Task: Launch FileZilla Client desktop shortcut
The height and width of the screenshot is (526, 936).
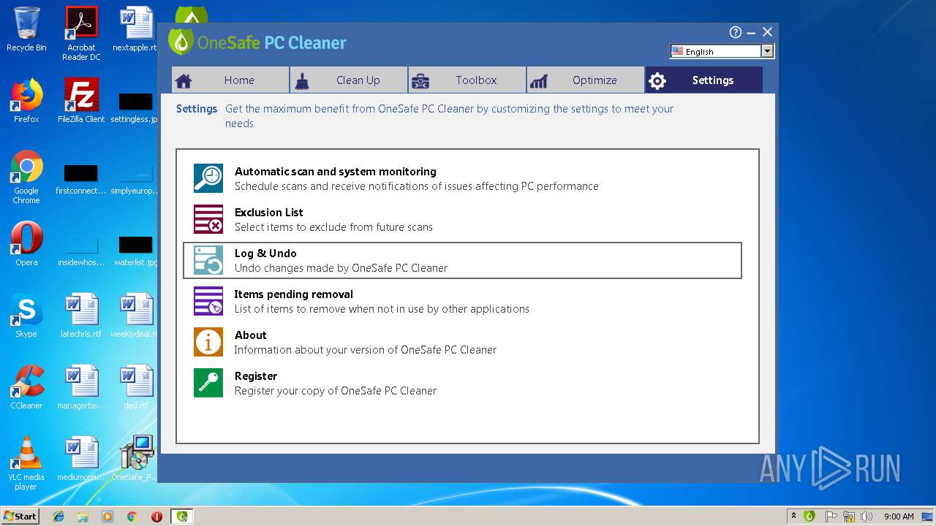Action: (x=81, y=101)
